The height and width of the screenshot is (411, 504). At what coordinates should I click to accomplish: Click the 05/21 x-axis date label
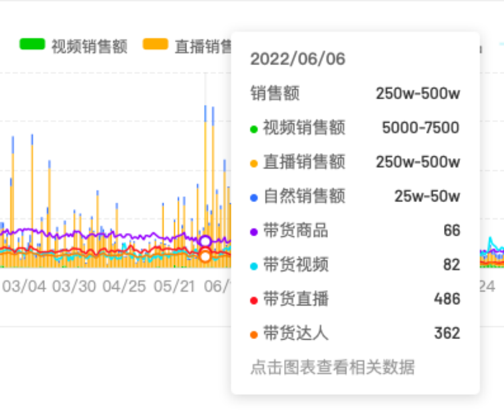pyautogui.click(x=174, y=287)
